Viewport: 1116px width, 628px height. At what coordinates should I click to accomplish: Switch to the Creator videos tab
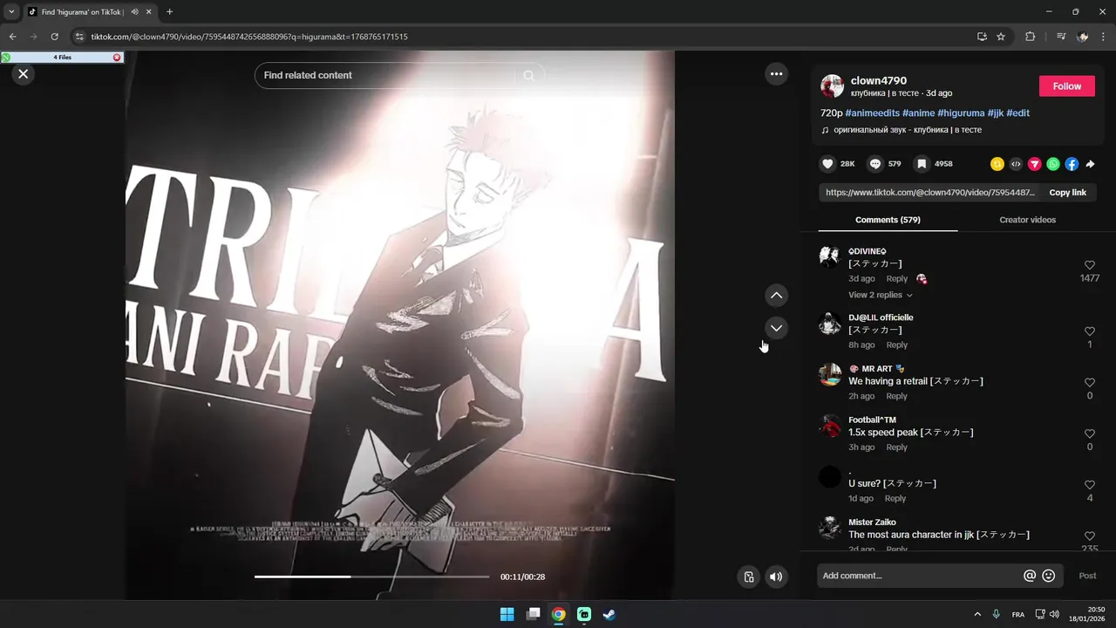1027,220
